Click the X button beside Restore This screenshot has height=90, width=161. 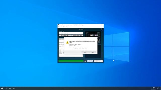pos(102,61)
